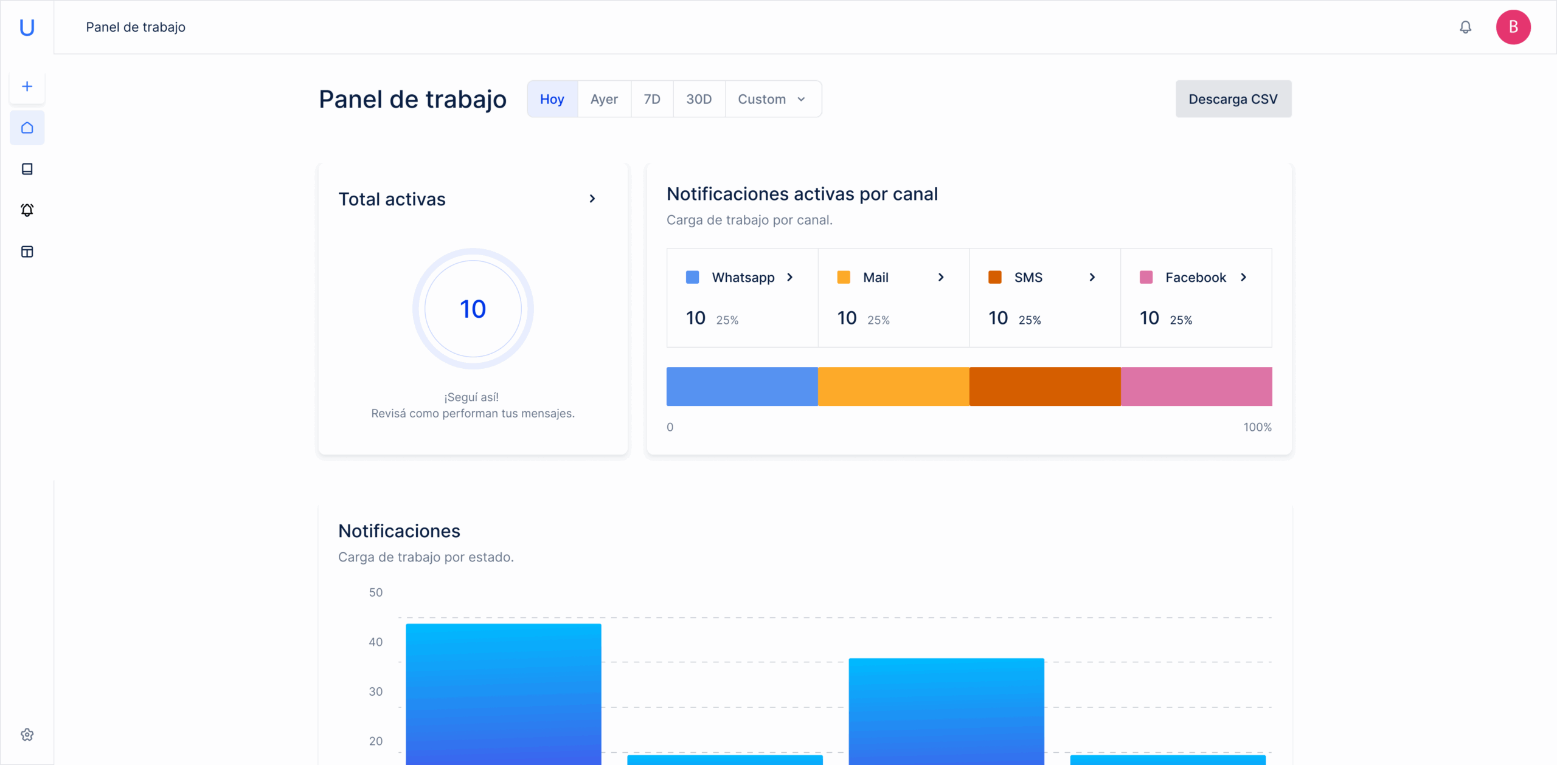Screen dimensions: 1557x765
Task: Click the U logo icon
Action: click(x=27, y=27)
